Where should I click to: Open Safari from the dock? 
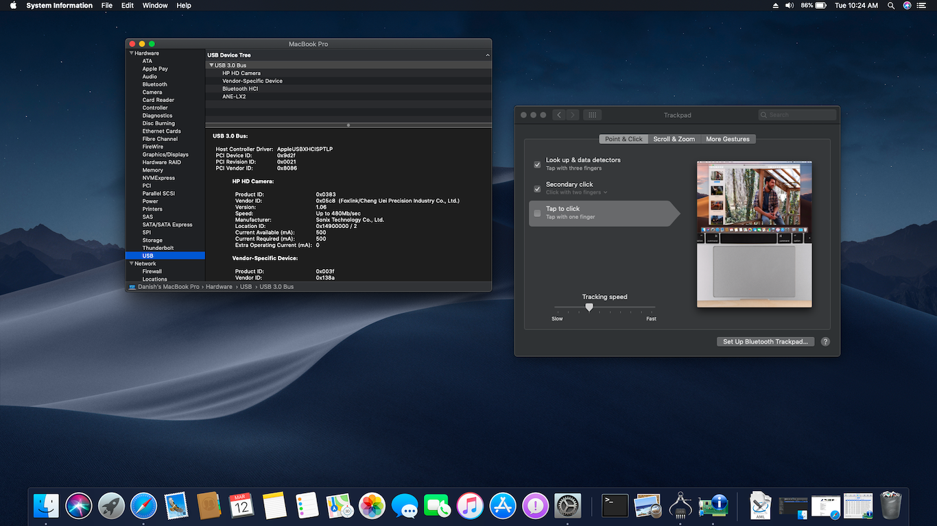coord(144,506)
